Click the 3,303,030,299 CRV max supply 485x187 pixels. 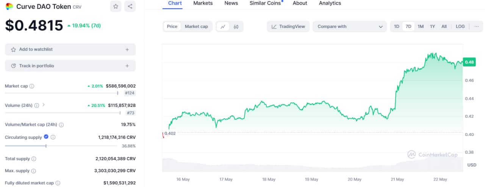116,171
